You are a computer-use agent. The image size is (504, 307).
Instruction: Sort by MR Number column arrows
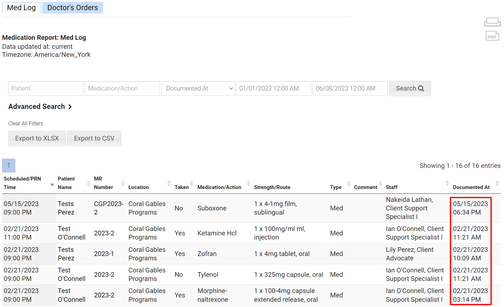click(x=123, y=183)
